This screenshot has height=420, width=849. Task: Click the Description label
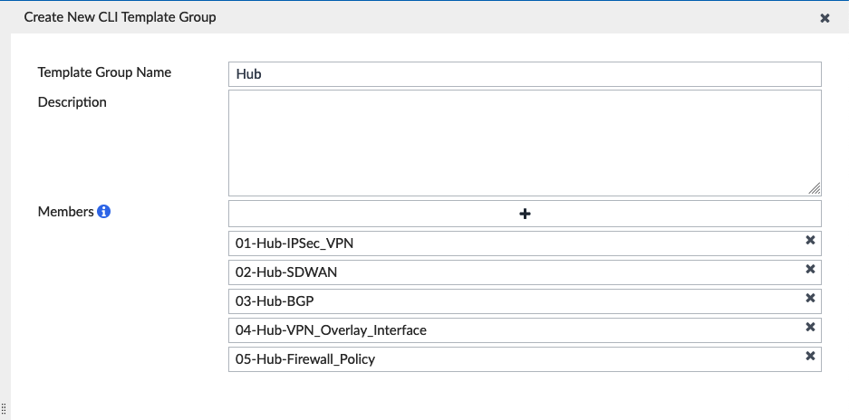[x=72, y=102]
